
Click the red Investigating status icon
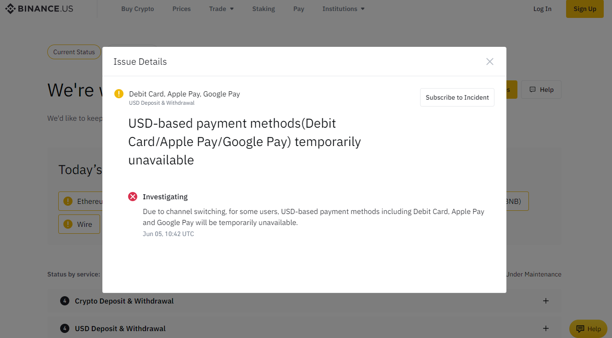point(133,197)
